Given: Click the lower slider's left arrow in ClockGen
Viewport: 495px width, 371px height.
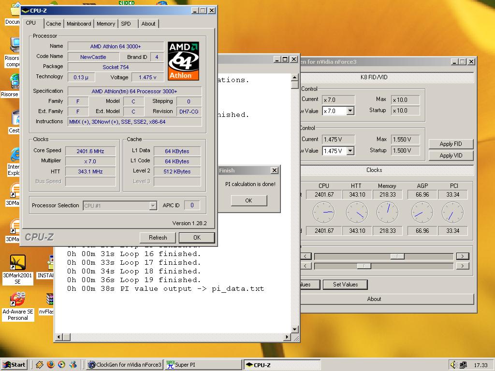Looking at the screenshot, I should pos(306,266).
